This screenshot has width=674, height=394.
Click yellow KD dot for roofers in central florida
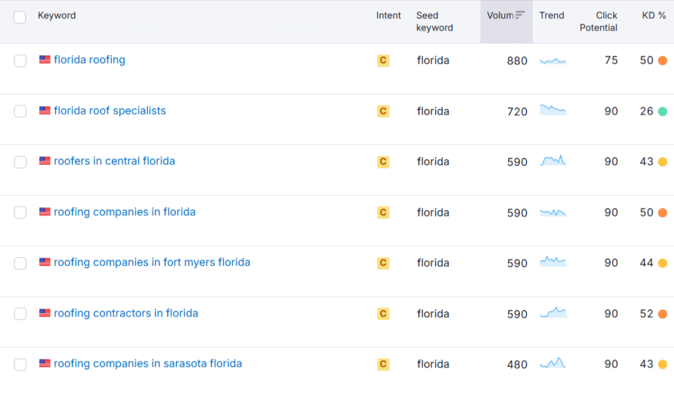[x=663, y=162]
